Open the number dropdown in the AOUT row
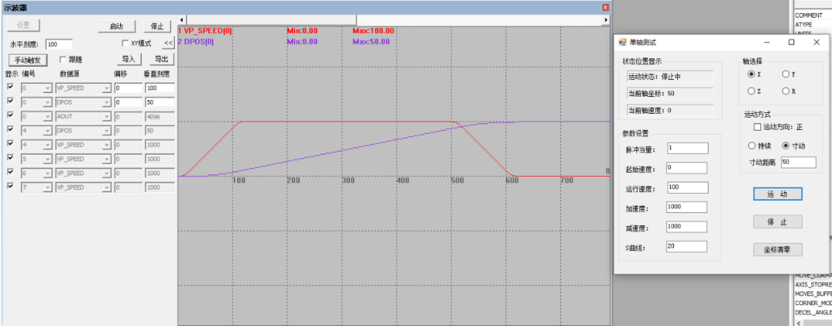Viewport: 832px width, 326px height. click(48, 116)
